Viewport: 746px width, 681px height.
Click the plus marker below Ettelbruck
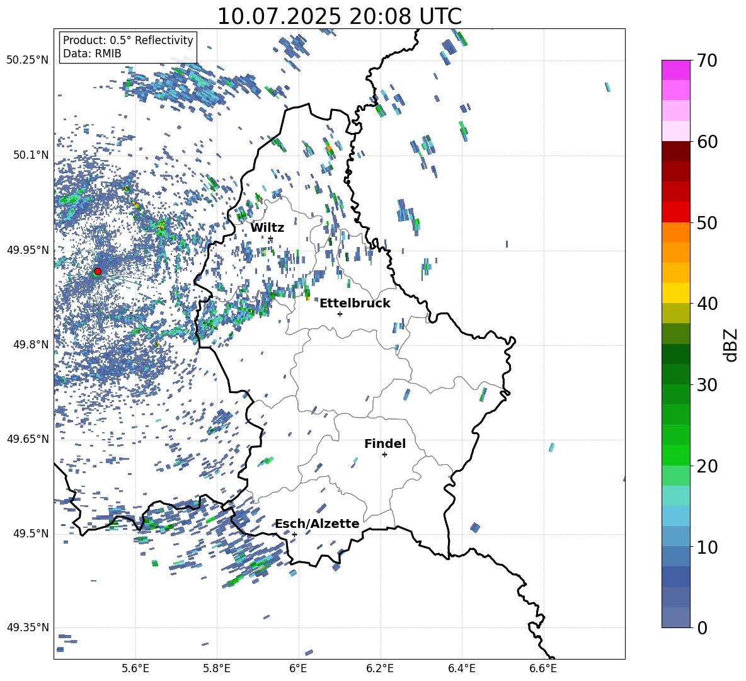340,314
